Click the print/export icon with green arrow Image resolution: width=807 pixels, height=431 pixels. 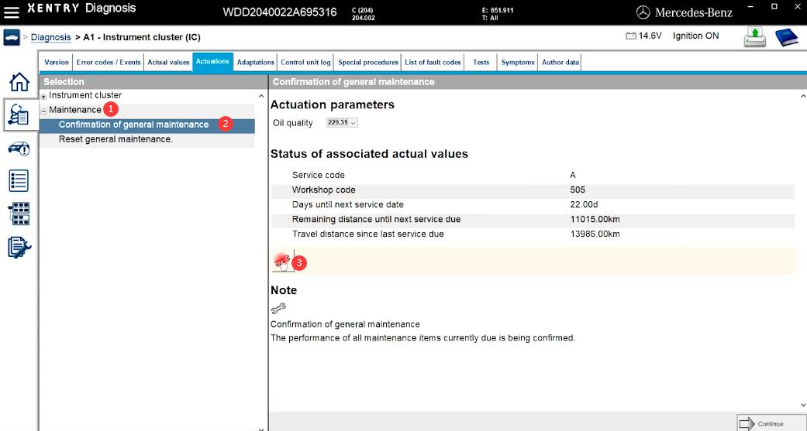[x=754, y=37]
